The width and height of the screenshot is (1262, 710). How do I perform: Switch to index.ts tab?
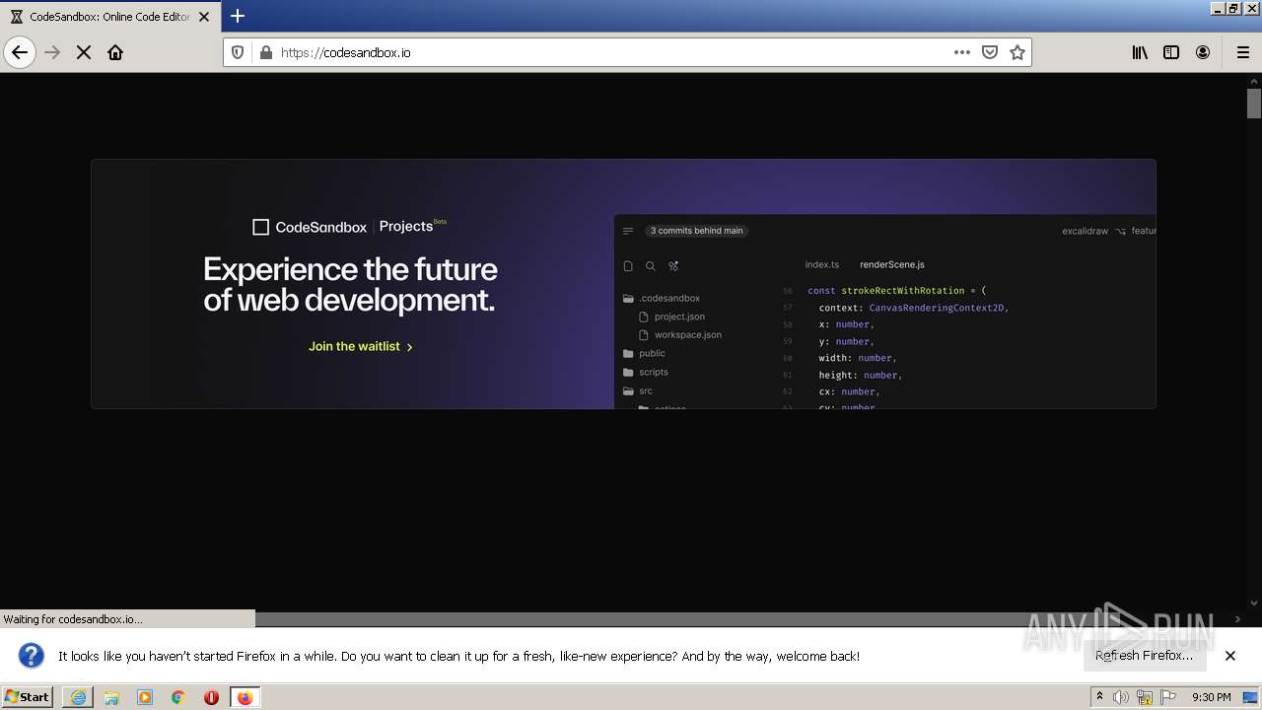click(x=821, y=264)
